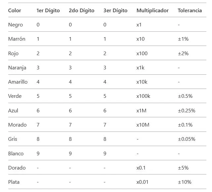This screenshot has height=192, width=212.
Task: Click the Dorado row label
Action: point(17,168)
